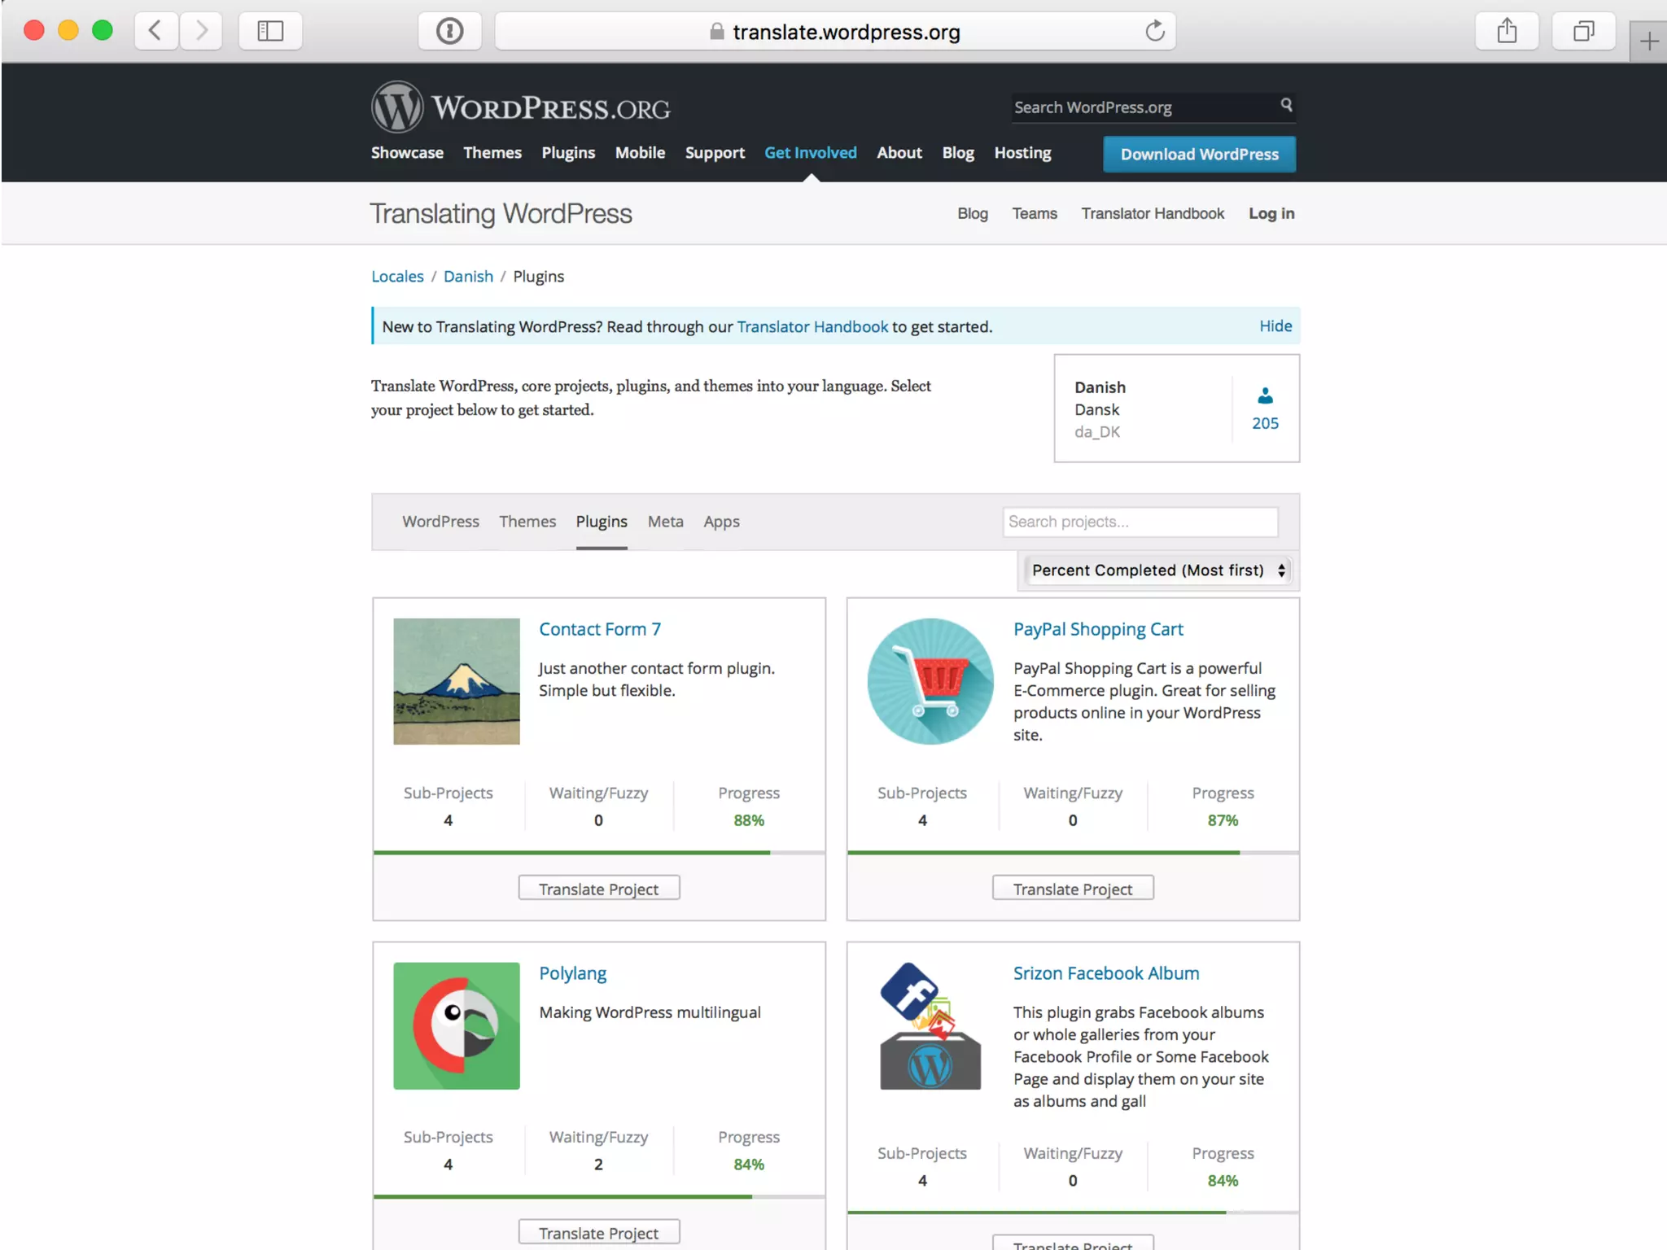Screen dimensions: 1667x1250
Task: Select the Meta project tab
Action: tap(665, 522)
